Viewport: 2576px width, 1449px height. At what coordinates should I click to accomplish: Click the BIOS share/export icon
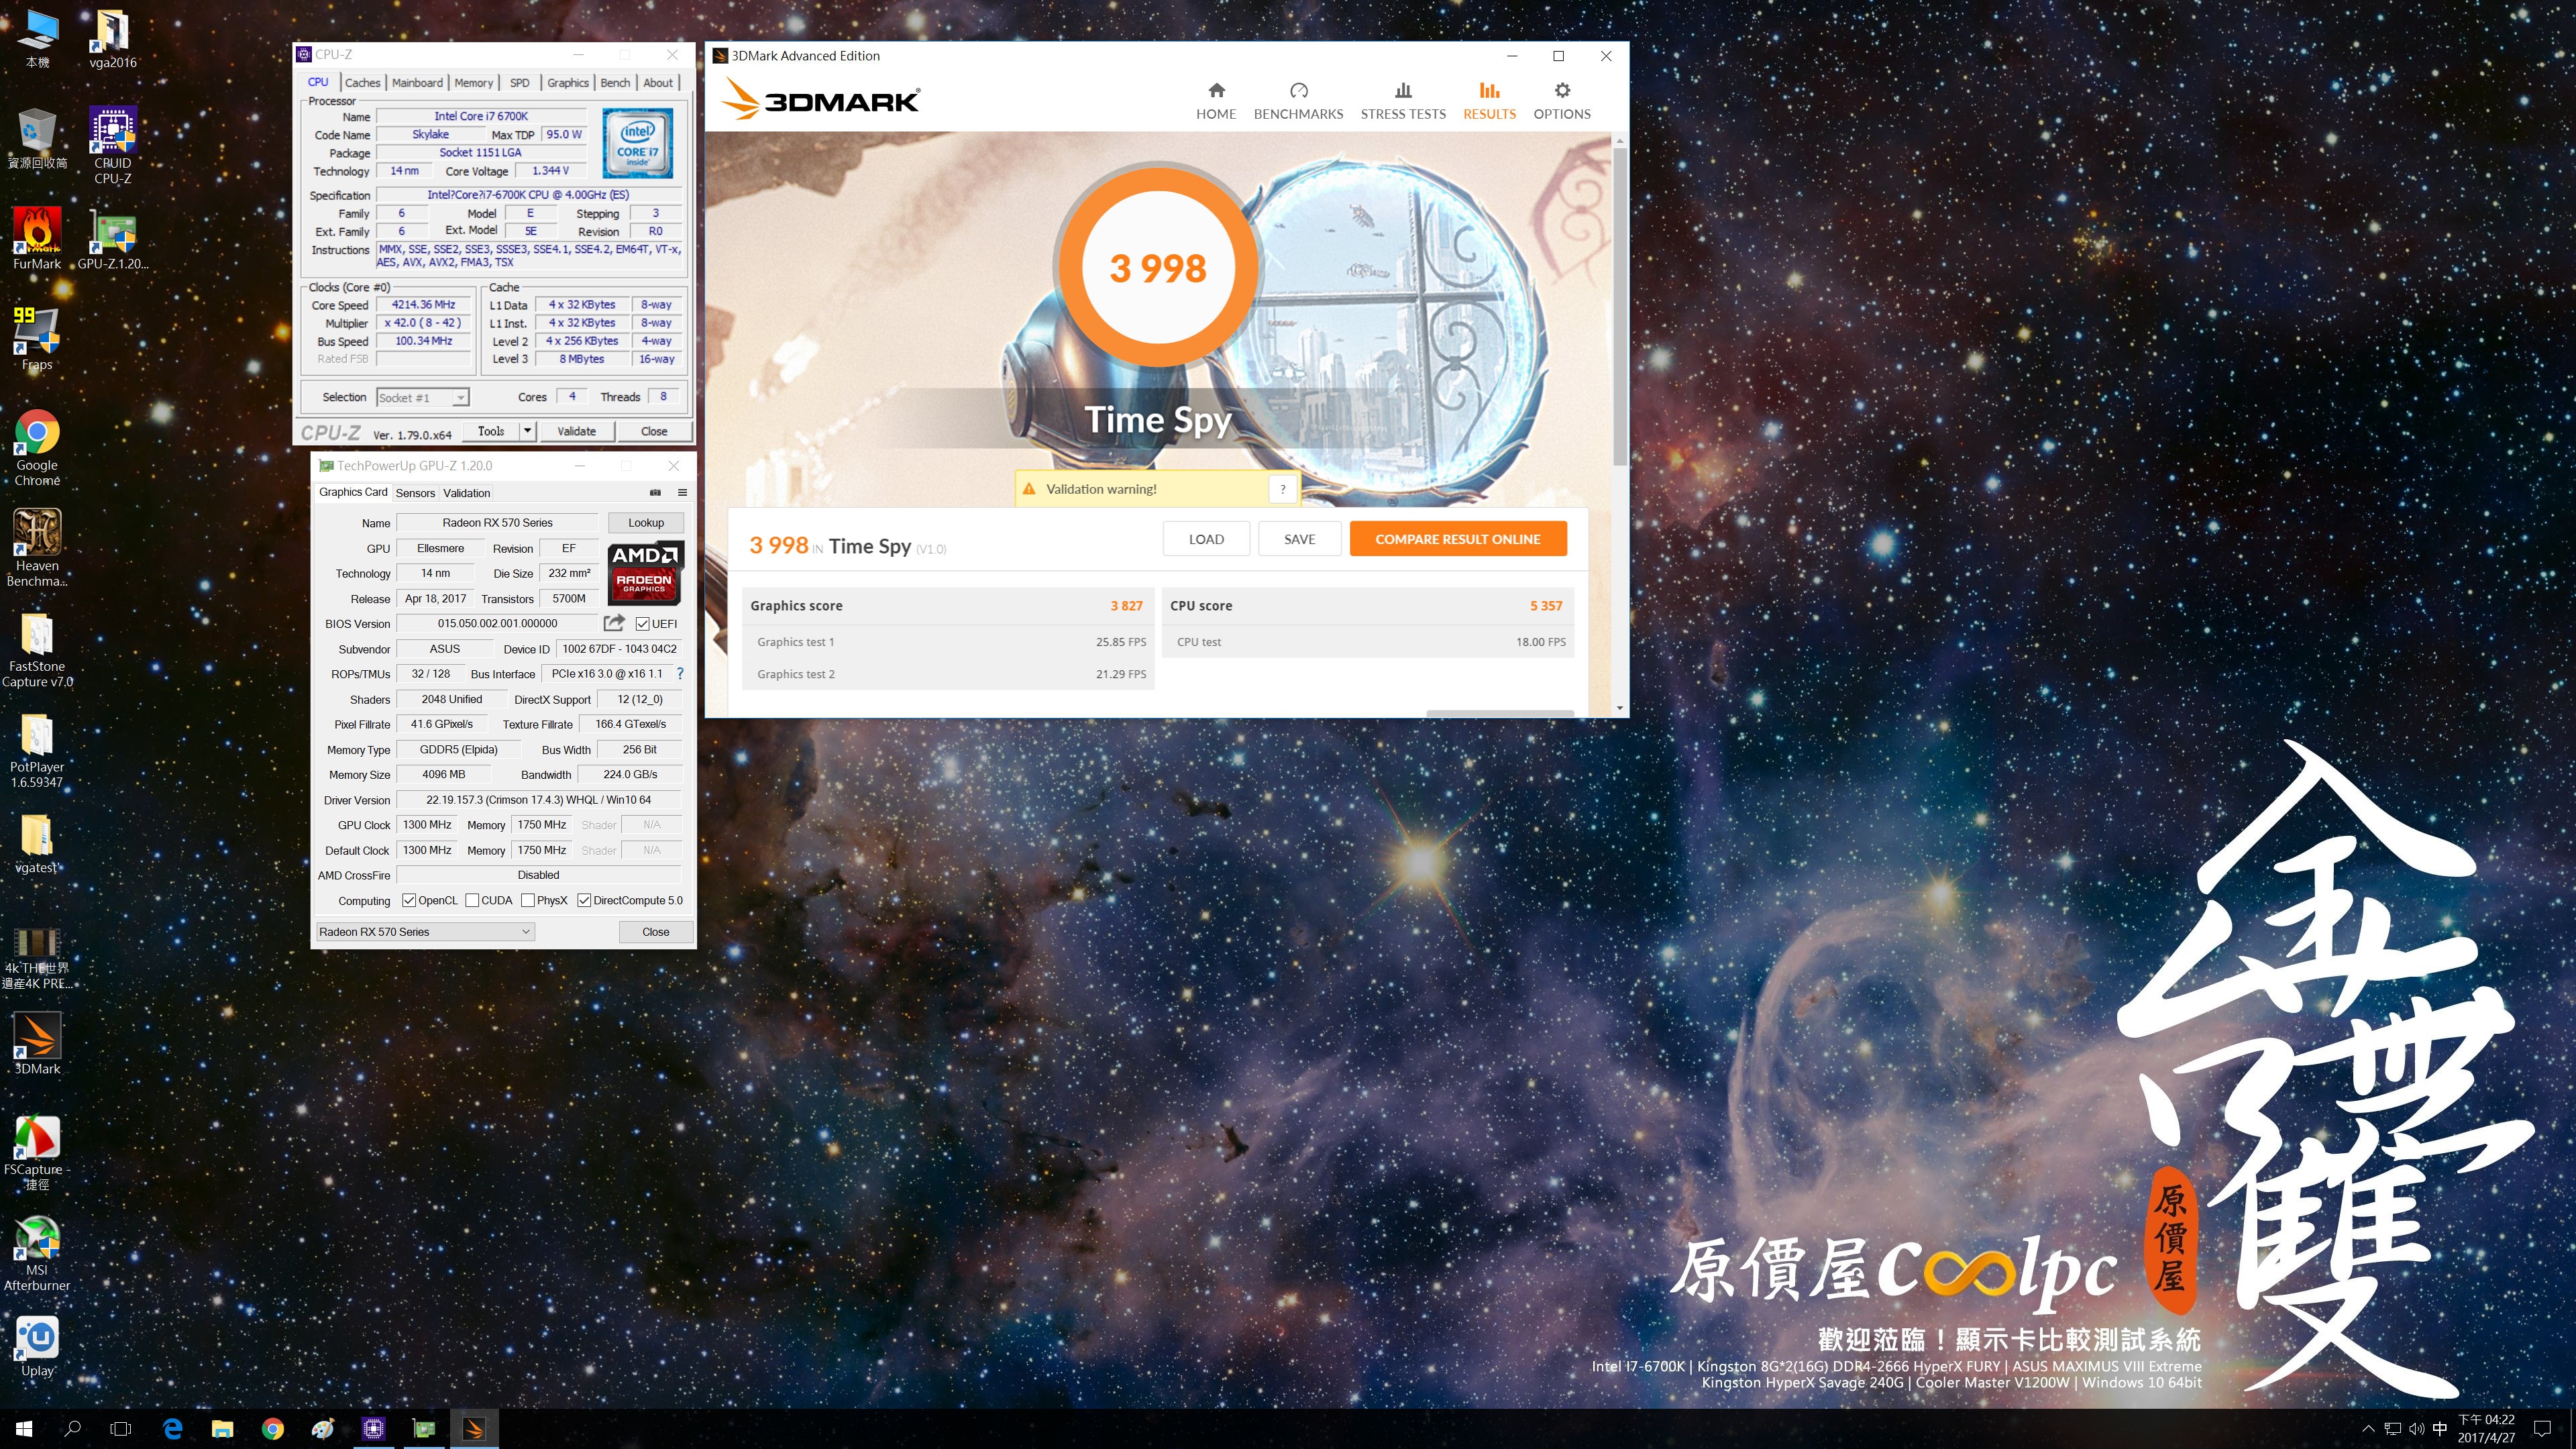point(614,623)
